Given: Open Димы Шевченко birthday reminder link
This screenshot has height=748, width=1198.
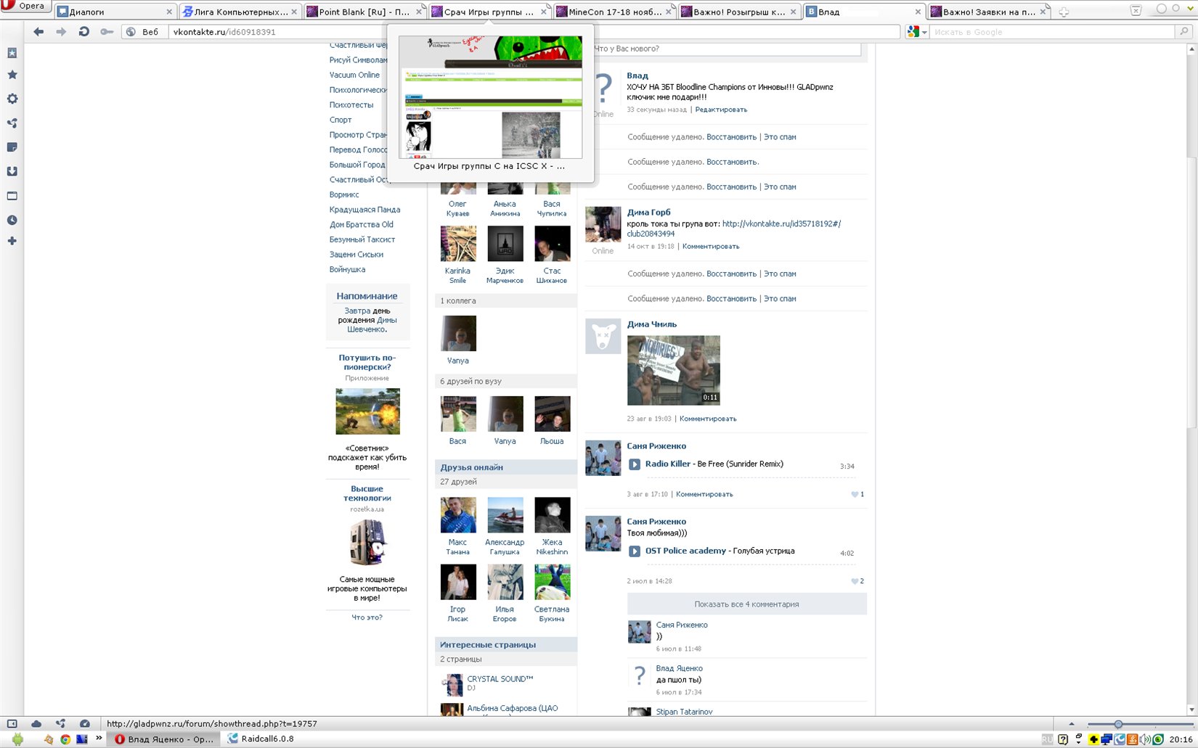Looking at the screenshot, I should click(372, 324).
